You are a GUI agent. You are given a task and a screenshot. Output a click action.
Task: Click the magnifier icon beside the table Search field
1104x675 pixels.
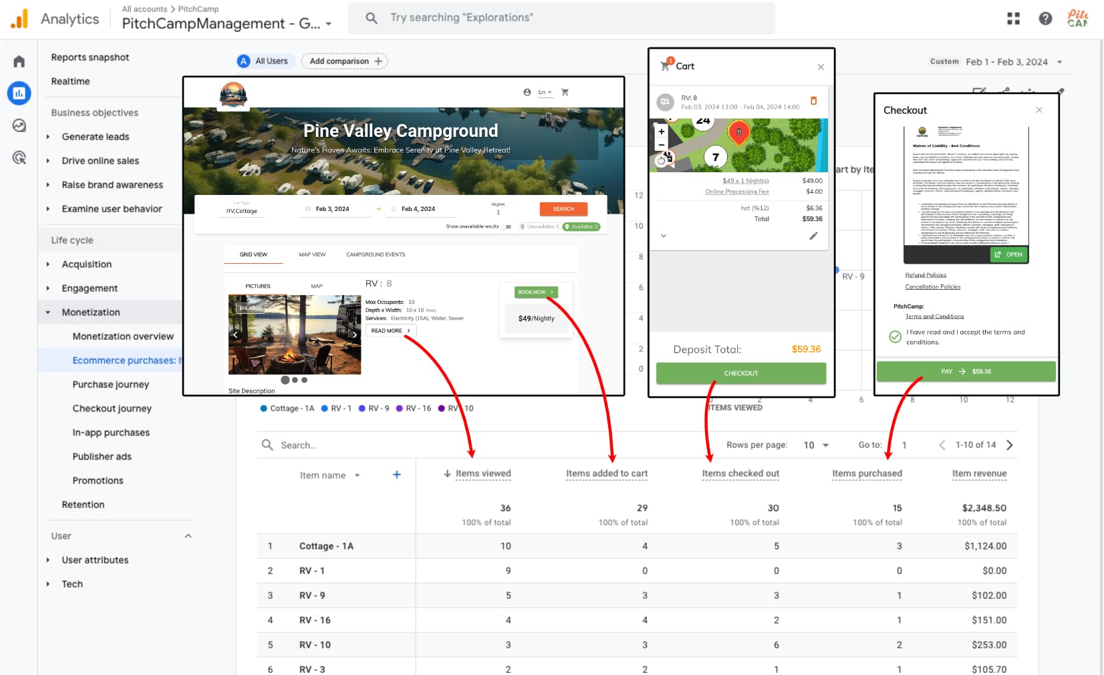coord(267,445)
